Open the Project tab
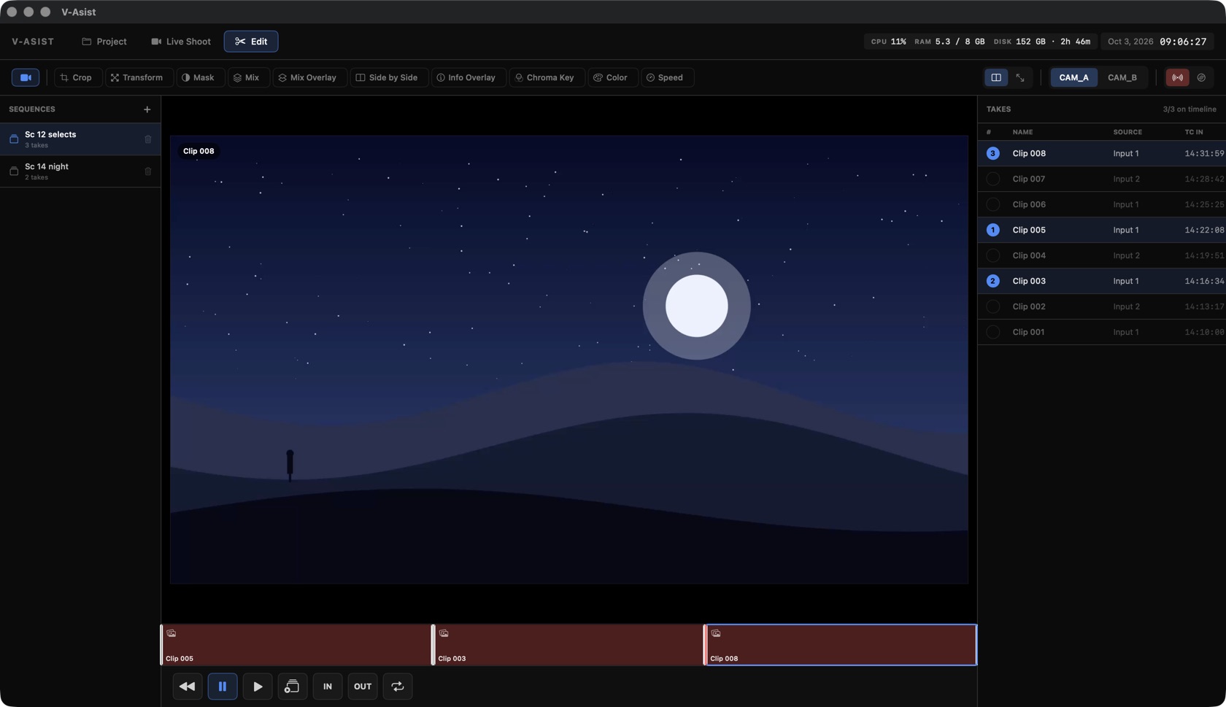1226x707 pixels. pyautogui.click(x=104, y=42)
